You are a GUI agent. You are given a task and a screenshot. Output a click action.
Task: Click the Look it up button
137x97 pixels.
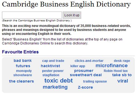click(72, 15)
